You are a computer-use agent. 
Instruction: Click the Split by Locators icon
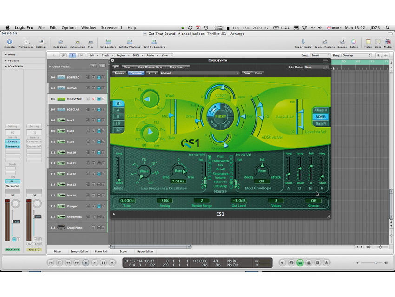click(154, 42)
